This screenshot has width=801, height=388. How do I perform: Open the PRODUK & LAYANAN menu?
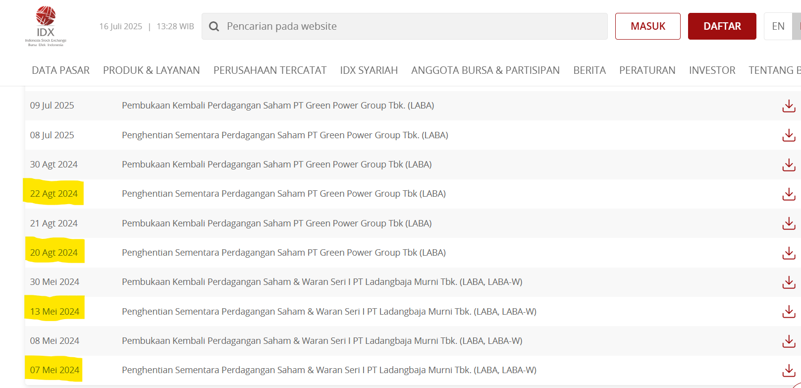(152, 70)
